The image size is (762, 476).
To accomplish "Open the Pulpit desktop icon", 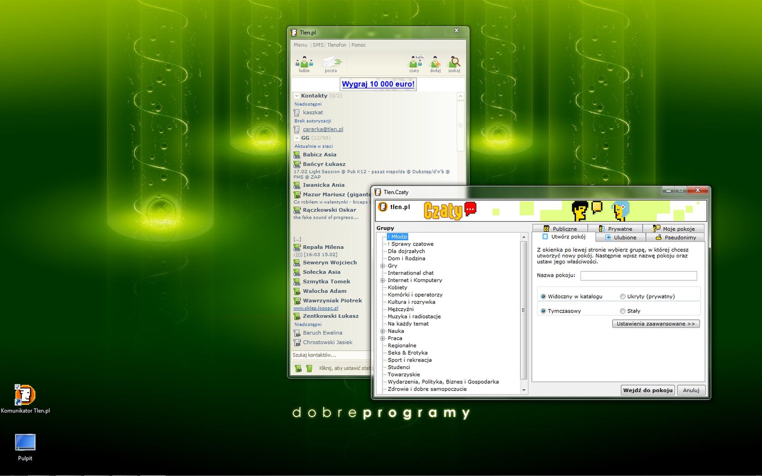I will tap(25, 447).
